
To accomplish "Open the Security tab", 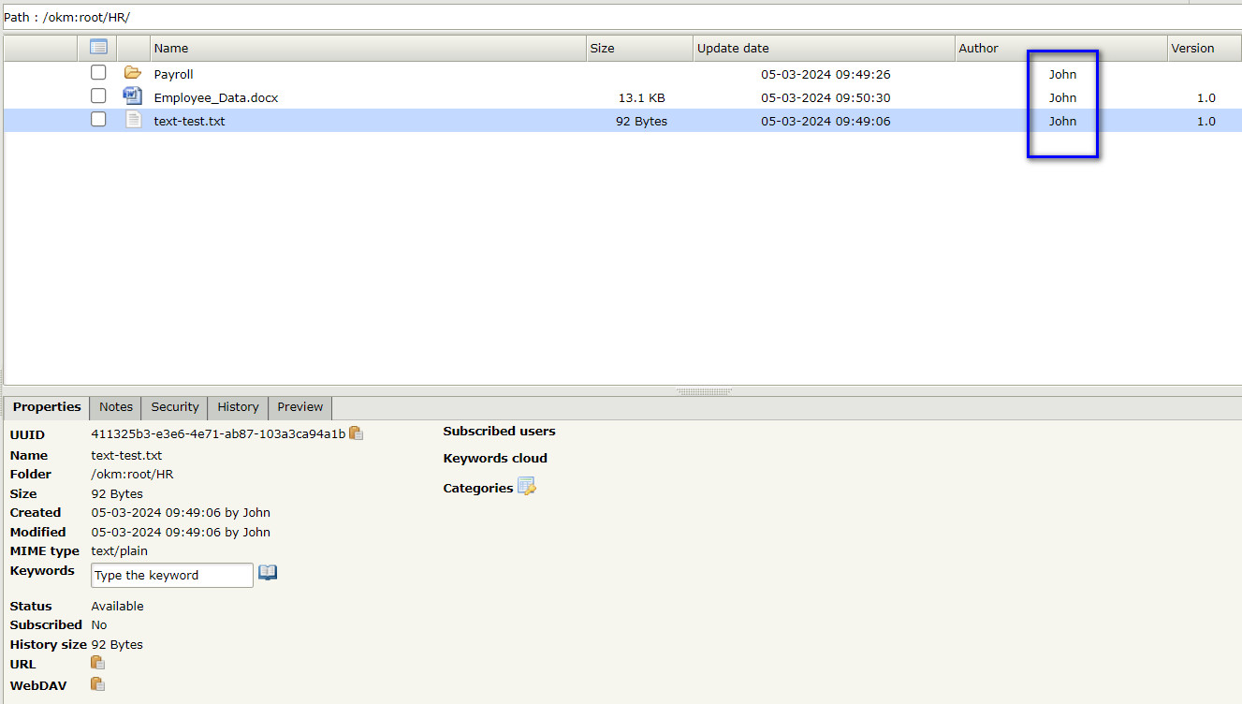I will (x=175, y=407).
